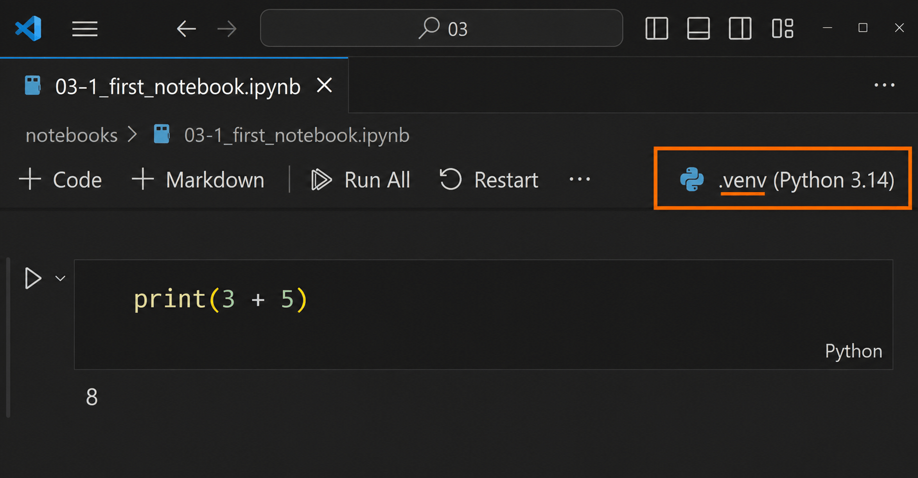Run the print(3 + 5) cell
918x478 pixels.
(33, 279)
